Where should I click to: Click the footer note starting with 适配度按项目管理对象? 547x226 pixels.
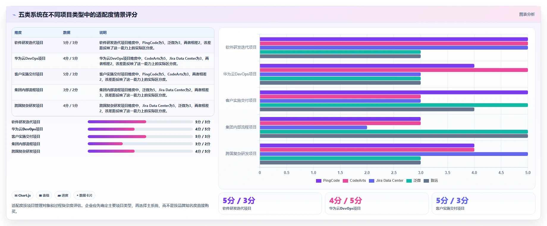click(110, 208)
